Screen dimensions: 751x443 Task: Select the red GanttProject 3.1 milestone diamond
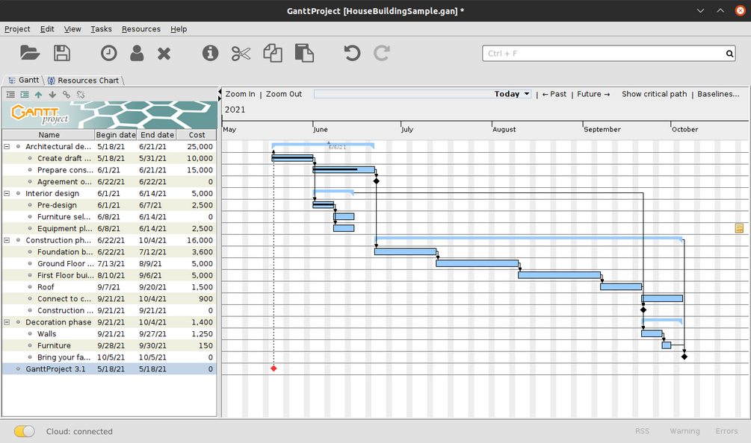(273, 368)
